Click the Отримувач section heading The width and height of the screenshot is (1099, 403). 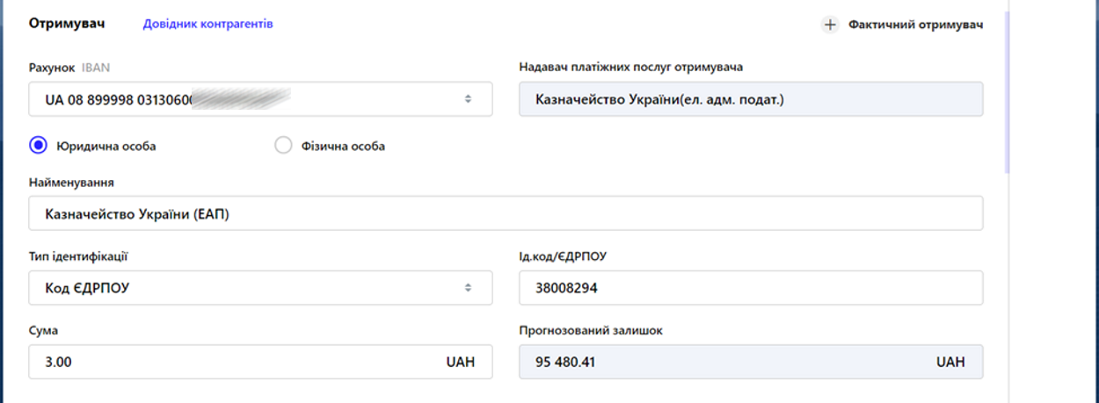coord(67,24)
